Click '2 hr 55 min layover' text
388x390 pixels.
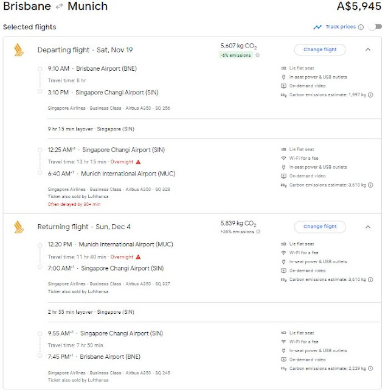coord(91,312)
